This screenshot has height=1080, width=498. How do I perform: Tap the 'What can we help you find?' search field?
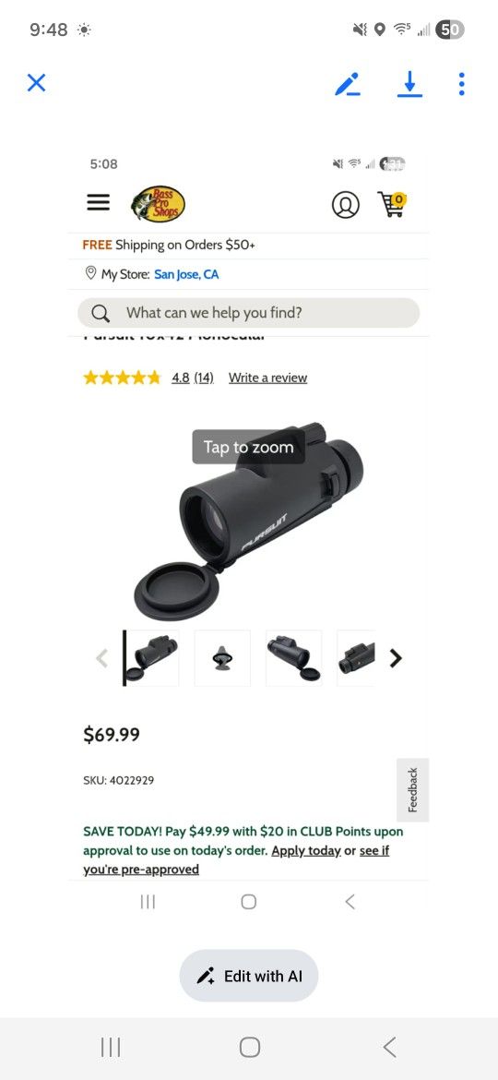248,313
